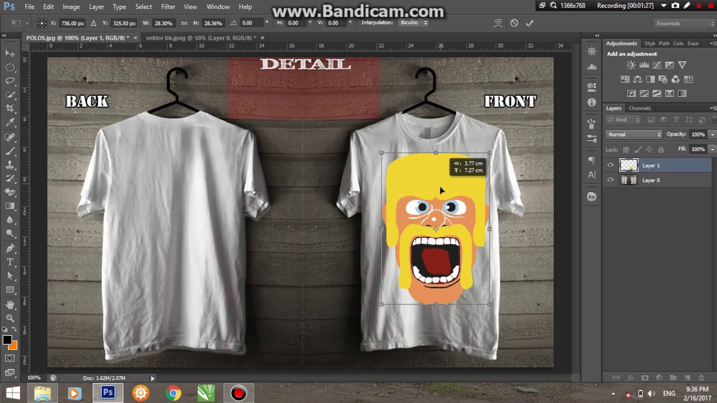Select the Quick Selection tool
The height and width of the screenshot is (403, 717).
tap(10, 95)
